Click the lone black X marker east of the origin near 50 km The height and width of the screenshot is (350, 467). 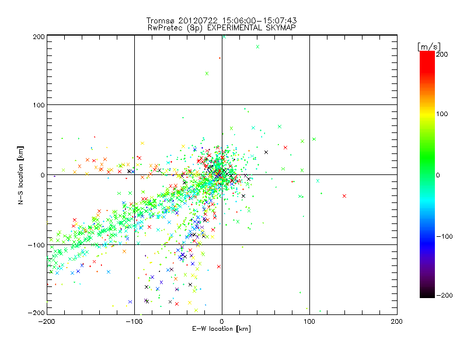pos(266,152)
